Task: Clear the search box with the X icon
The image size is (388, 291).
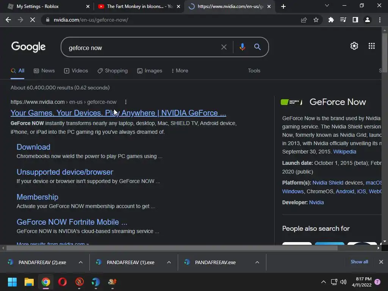Action: tap(224, 47)
